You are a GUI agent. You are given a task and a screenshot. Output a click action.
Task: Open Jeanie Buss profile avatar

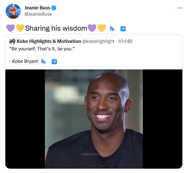pyautogui.click(x=13, y=11)
